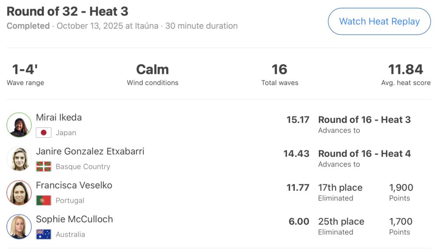Click the Australia flag icon
Screen dimensions: 438x251
43,234
